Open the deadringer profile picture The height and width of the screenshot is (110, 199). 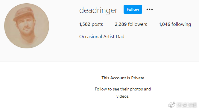coord(27,26)
